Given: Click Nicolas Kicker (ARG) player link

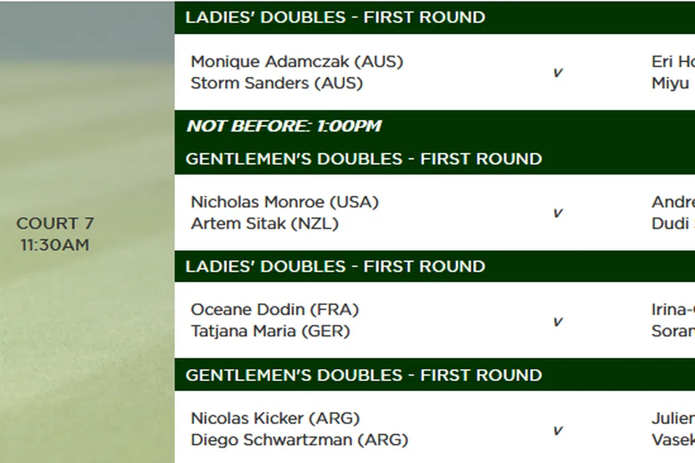Looking at the screenshot, I should click(x=275, y=418).
